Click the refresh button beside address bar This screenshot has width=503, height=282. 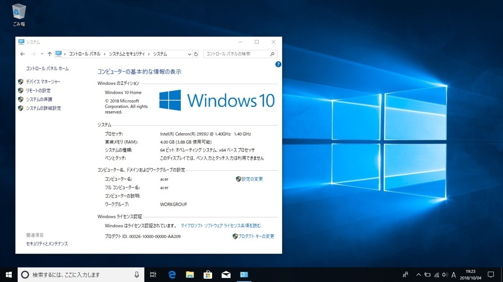(x=196, y=54)
